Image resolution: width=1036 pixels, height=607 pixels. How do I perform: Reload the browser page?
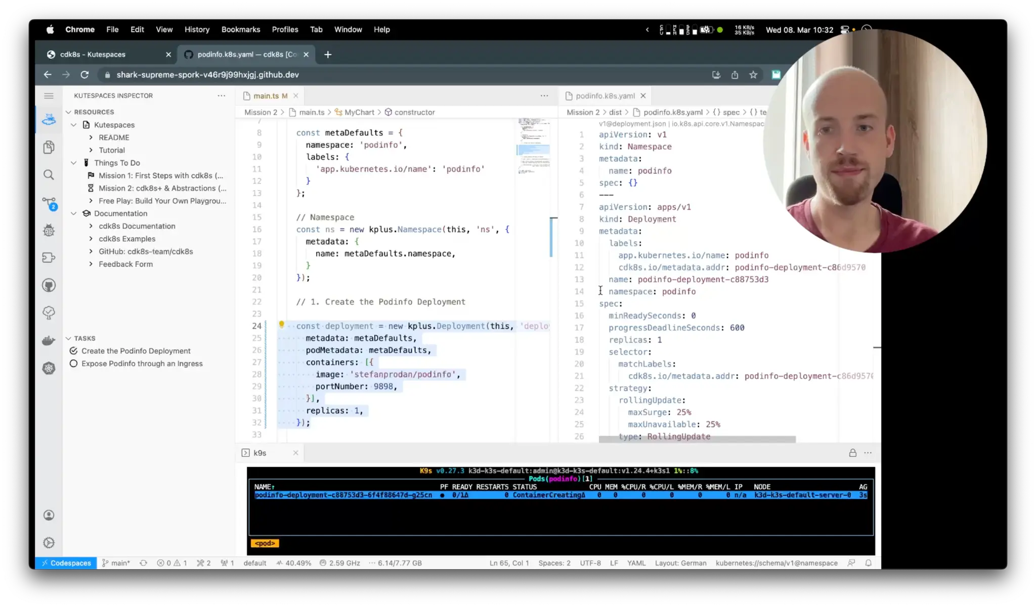coord(84,75)
